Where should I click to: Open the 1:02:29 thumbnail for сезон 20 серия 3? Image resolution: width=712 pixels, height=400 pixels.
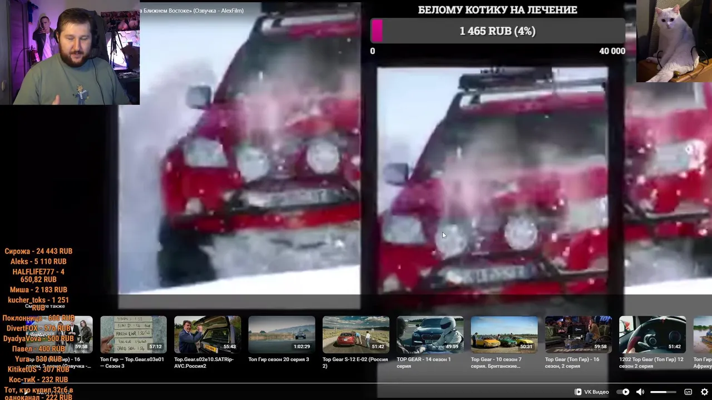281,334
